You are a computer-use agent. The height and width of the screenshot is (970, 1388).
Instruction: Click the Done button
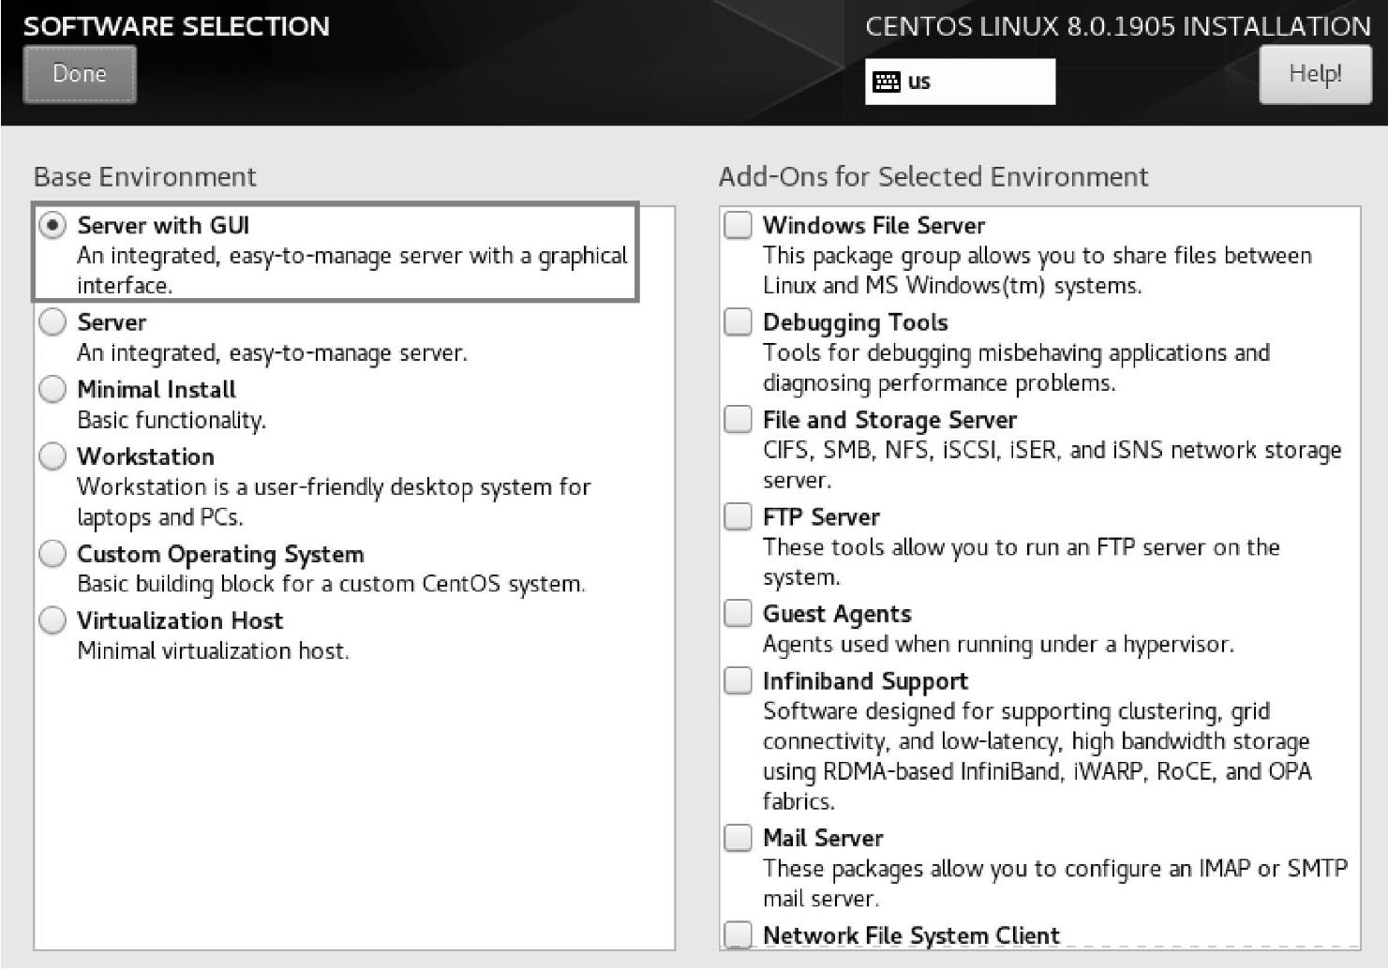(80, 74)
